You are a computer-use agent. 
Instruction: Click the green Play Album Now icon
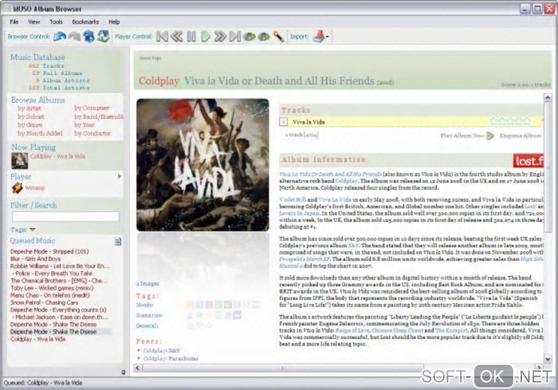click(x=490, y=136)
